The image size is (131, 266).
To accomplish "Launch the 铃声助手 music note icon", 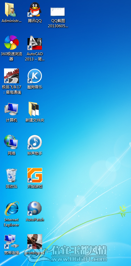I will pos(35,142).
